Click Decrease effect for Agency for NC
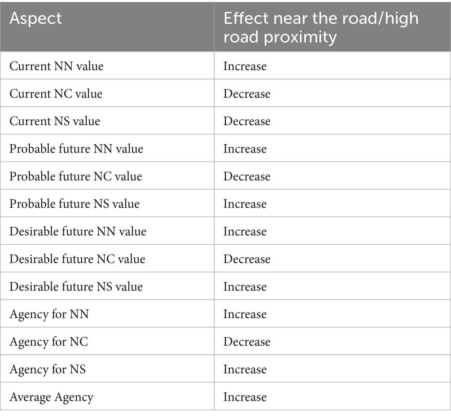The width and height of the screenshot is (451, 418). point(247,342)
